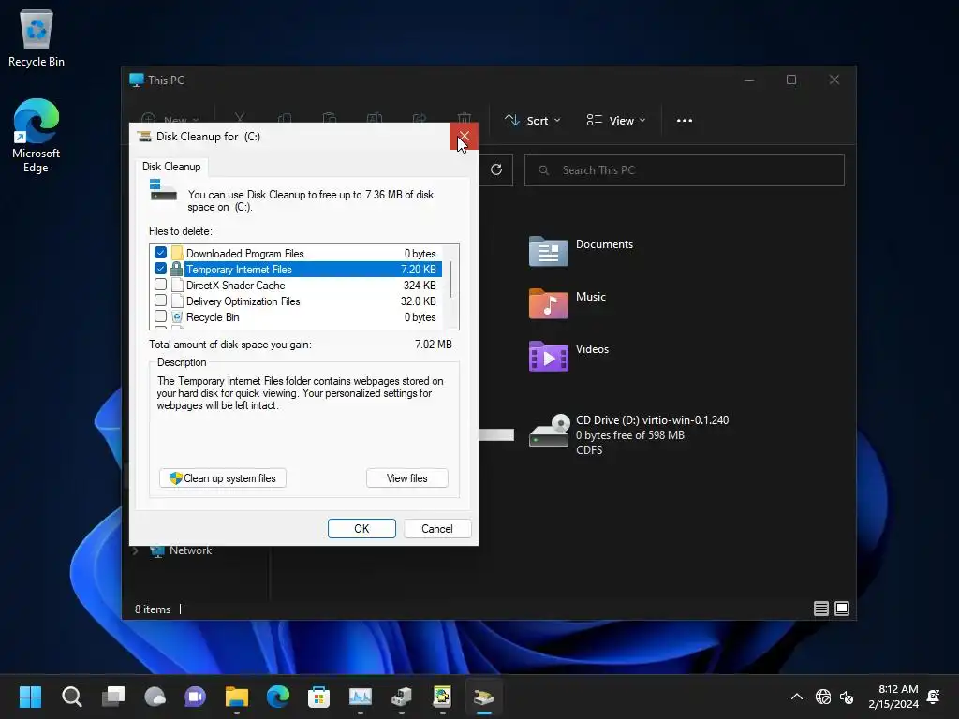Close the Disk Cleanup dialog
959x719 pixels.
pos(464,137)
